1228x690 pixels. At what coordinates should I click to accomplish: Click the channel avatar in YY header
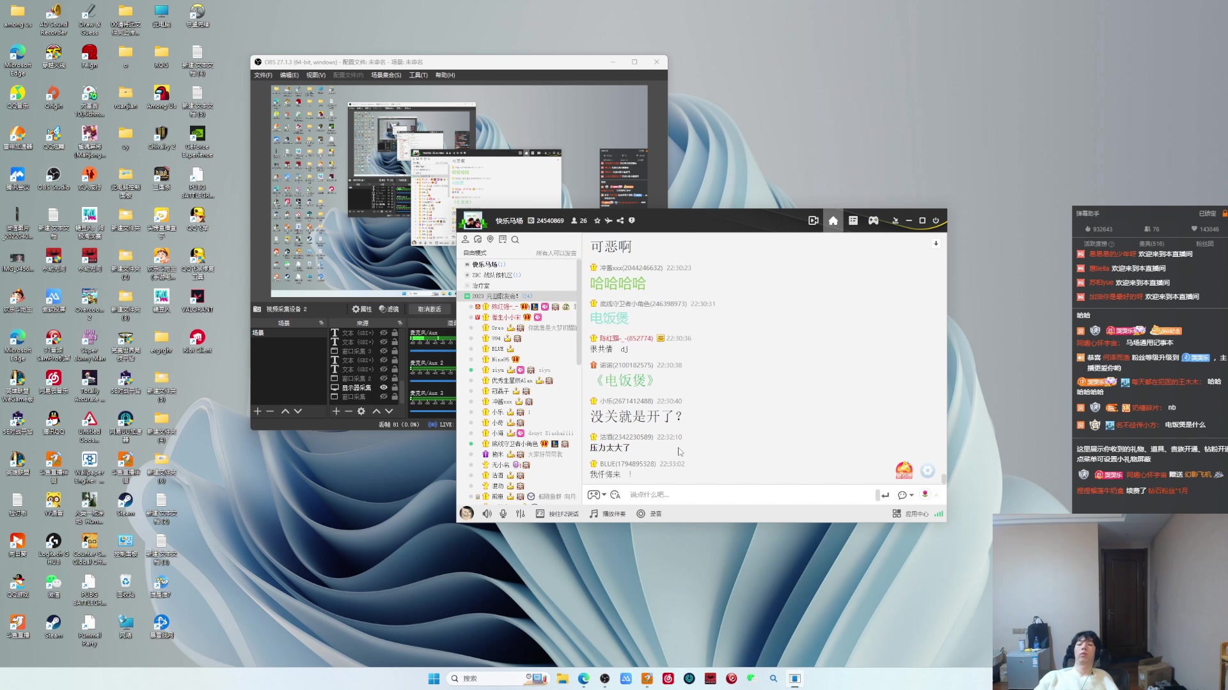tap(472, 221)
